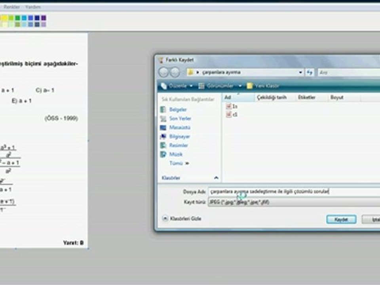
Task: Pick the olive green swatch in the bottom row
Action: 17,24
